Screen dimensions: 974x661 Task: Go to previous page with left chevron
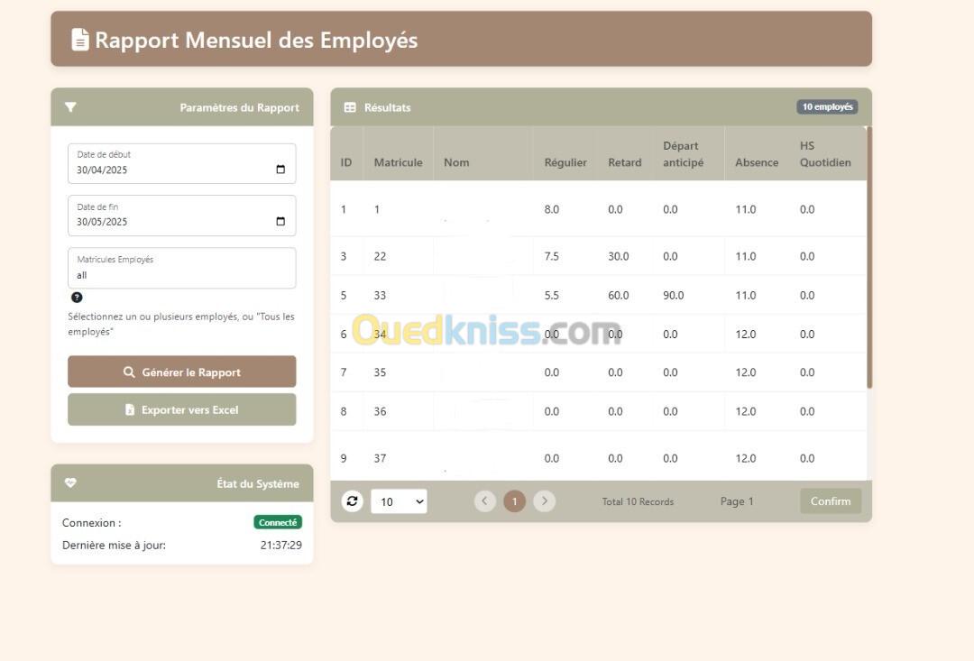pos(485,501)
